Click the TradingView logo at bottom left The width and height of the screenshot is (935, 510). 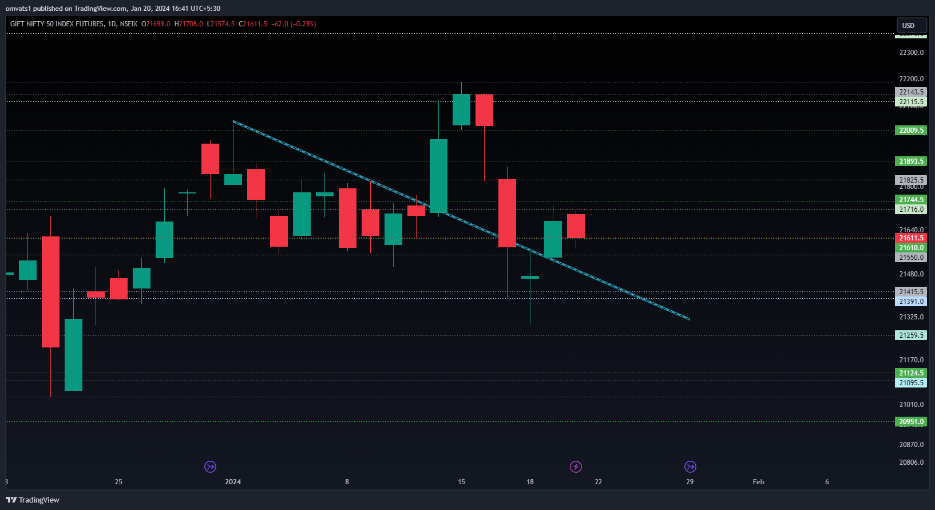[x=33, y=500]
